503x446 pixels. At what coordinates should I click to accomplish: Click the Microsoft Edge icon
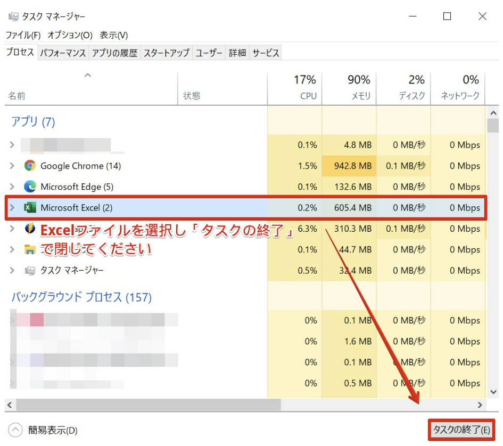point(30,187)
